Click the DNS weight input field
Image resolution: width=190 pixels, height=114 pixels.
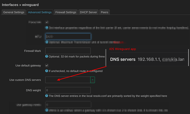(68, 90)
